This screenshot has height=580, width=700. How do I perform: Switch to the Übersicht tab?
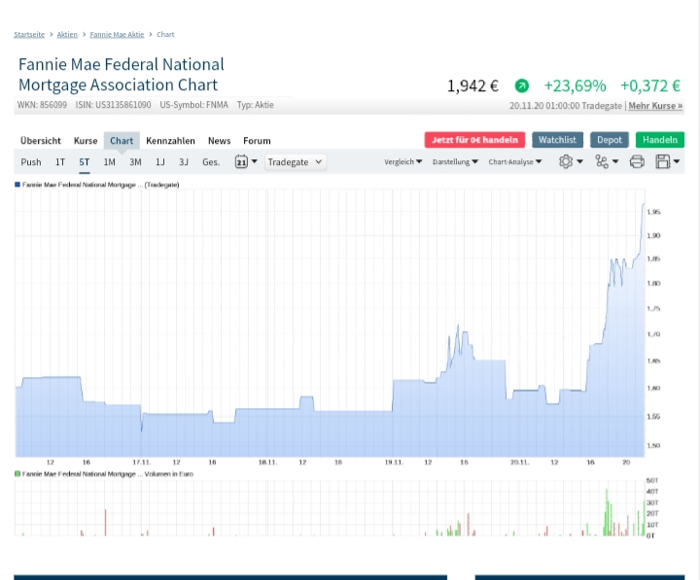pos(41,141)
